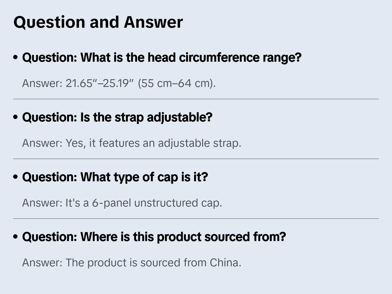This screenshot has width=392, height=294.
Task: Click the "Is the strap adjustable?" question
Action: [x=117, y=117]
